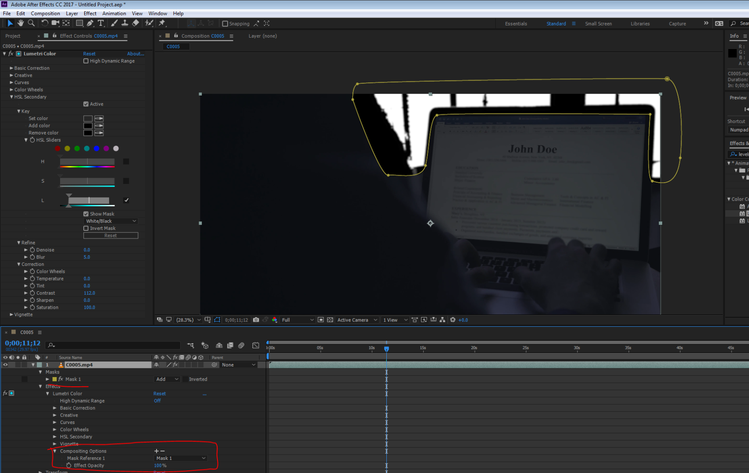Select the Zoom magnifier tool
The width and height of the screenshot is (749, 473).
point(31,23)
